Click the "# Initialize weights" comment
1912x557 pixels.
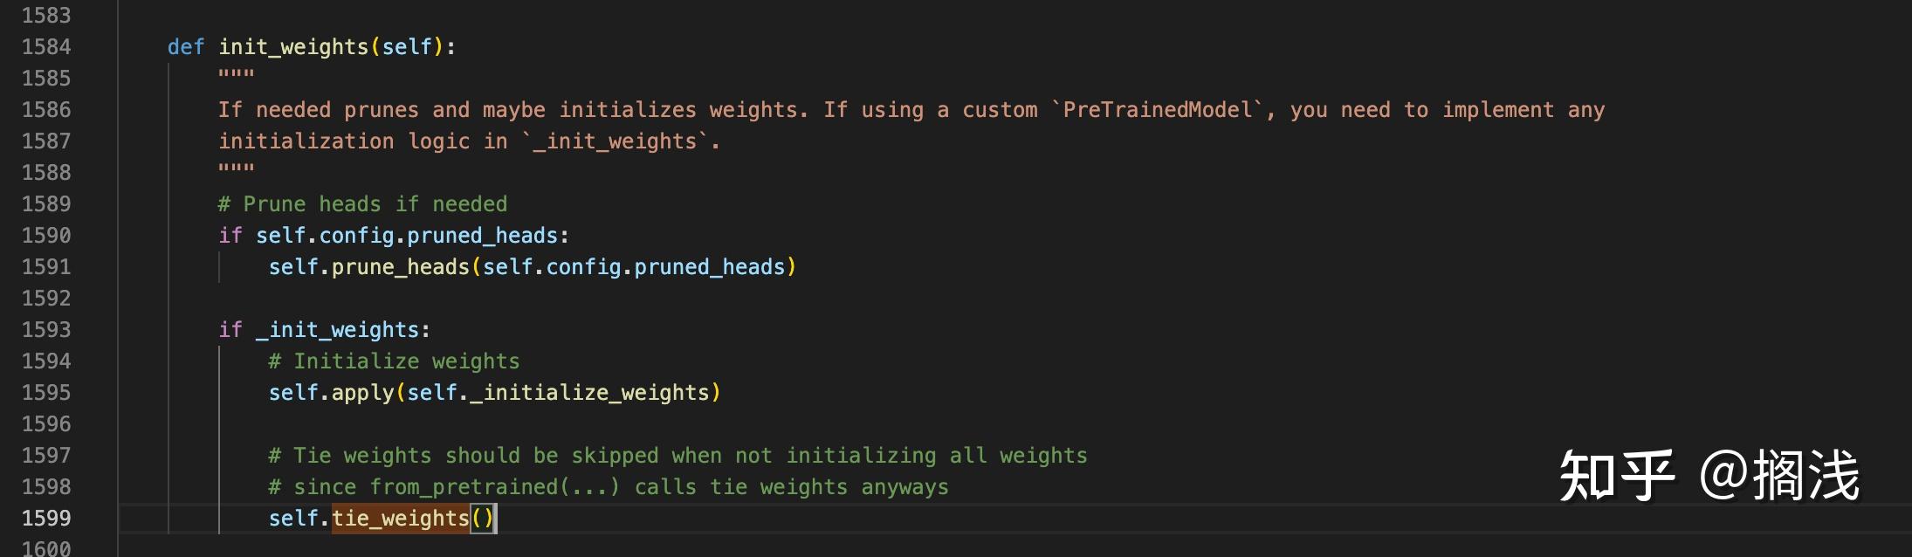click(394, 361)
